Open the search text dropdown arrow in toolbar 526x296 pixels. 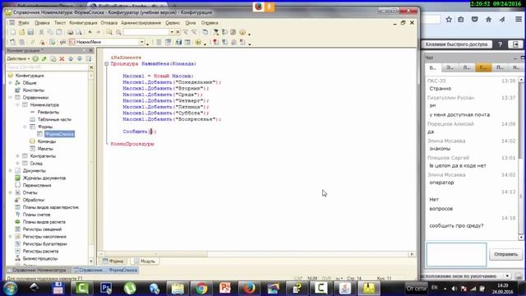(x=172, y=32)
